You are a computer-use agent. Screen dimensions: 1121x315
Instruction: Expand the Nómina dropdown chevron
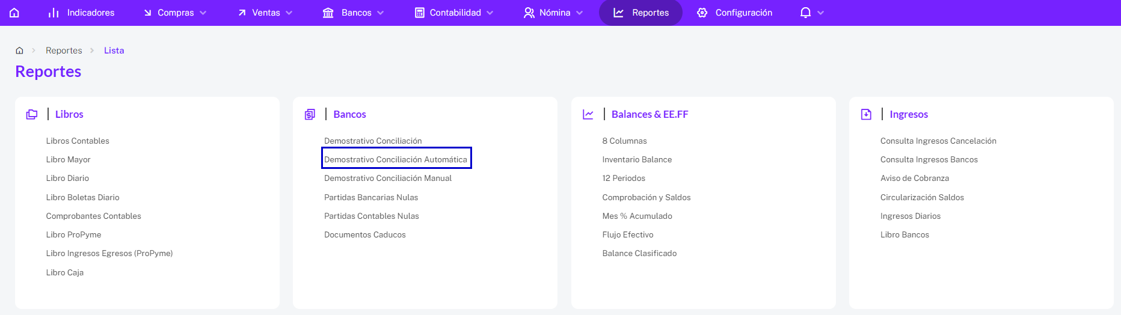[x=580, y=13]
